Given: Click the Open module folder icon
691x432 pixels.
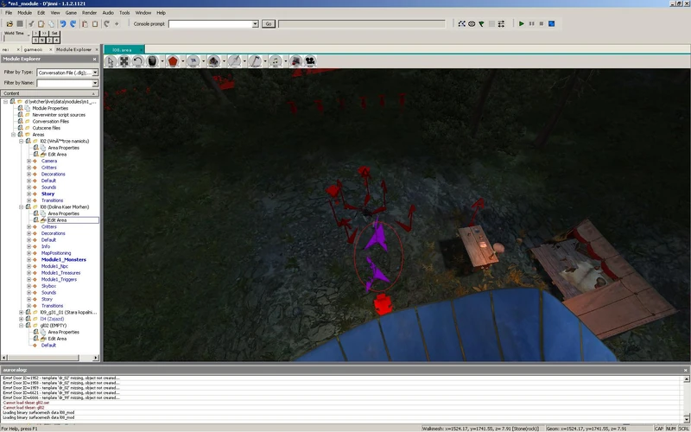Looking at the screenshot, I should [10, 24].
